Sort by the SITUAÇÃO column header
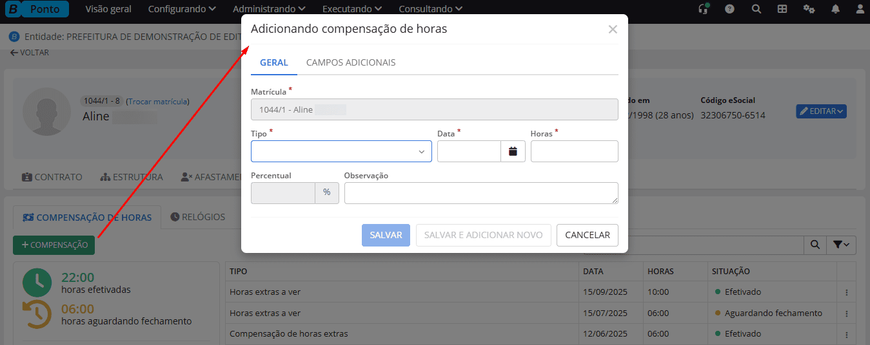This screenshot has width=870, height=345. [731, 272]
